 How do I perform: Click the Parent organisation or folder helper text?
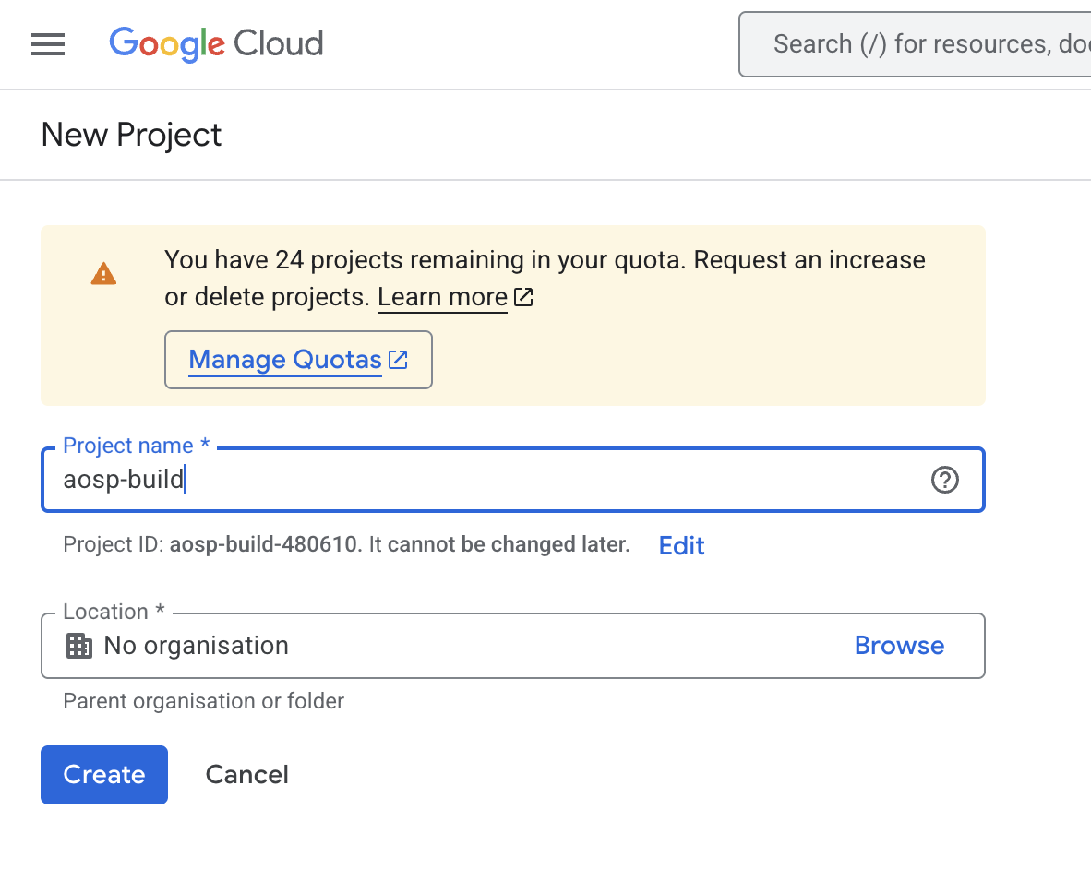203,701
